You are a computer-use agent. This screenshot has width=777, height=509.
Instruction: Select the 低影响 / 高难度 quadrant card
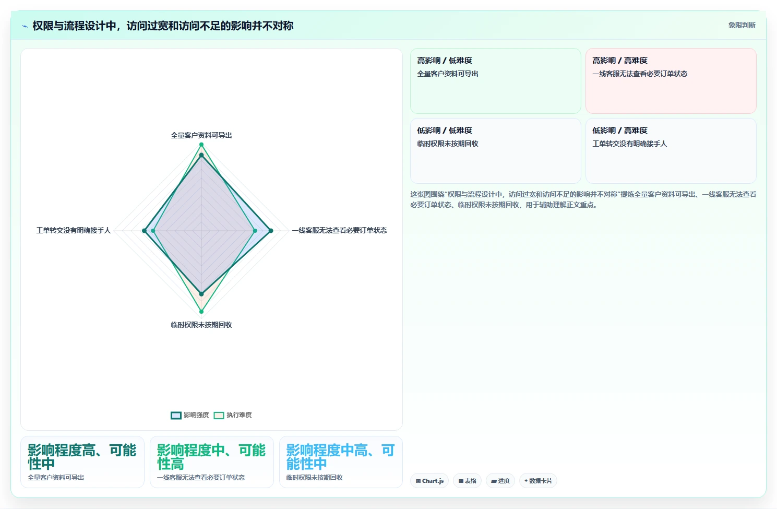(x=671, y=151)
